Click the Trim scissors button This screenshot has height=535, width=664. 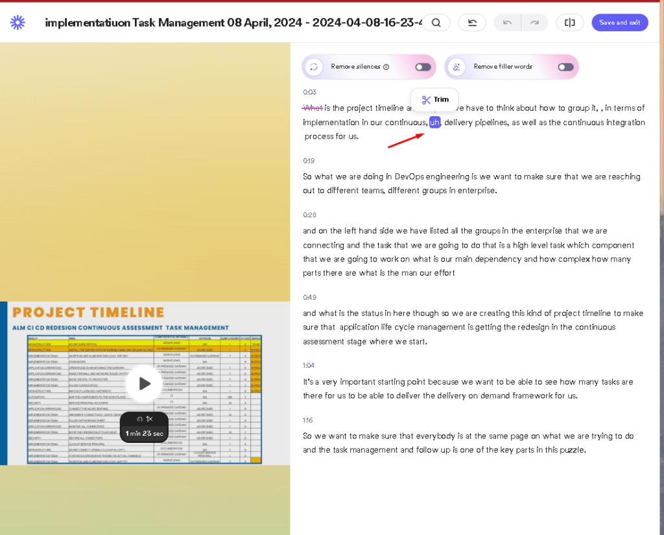(x=435, y=100)
